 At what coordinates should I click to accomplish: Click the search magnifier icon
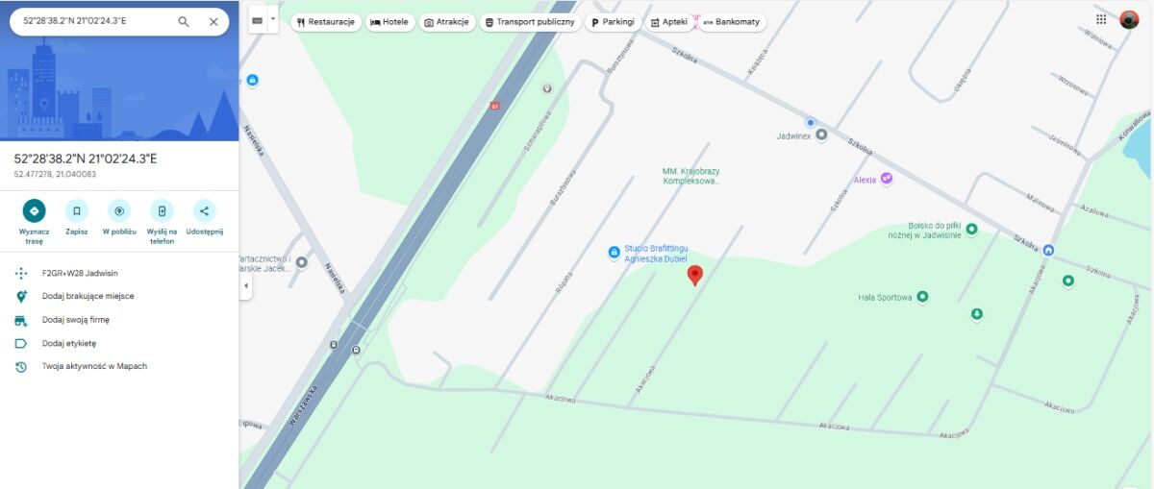[x=184, y=21]
